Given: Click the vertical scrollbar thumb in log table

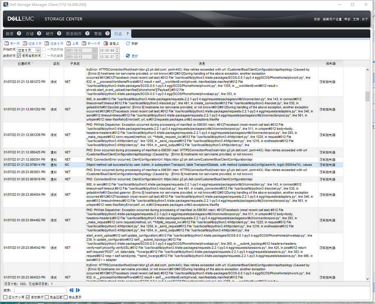Looking at the screenshot, I should tap(367, 96).
